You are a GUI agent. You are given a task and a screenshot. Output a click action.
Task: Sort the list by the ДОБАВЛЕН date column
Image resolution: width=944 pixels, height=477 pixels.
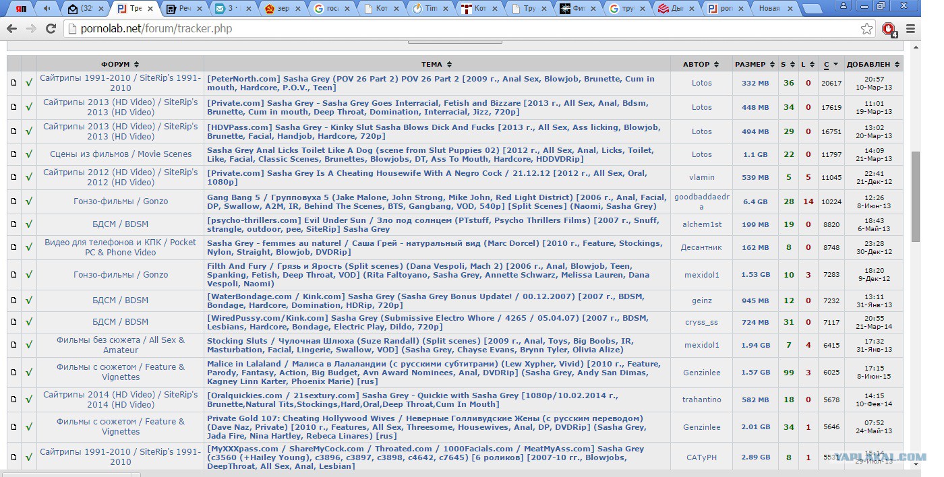pyautogui.click(x=873, y=65)
